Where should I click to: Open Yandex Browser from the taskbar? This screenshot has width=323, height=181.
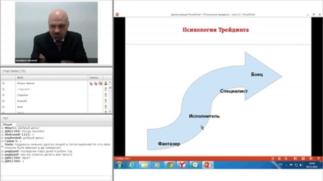pos(182,165)
